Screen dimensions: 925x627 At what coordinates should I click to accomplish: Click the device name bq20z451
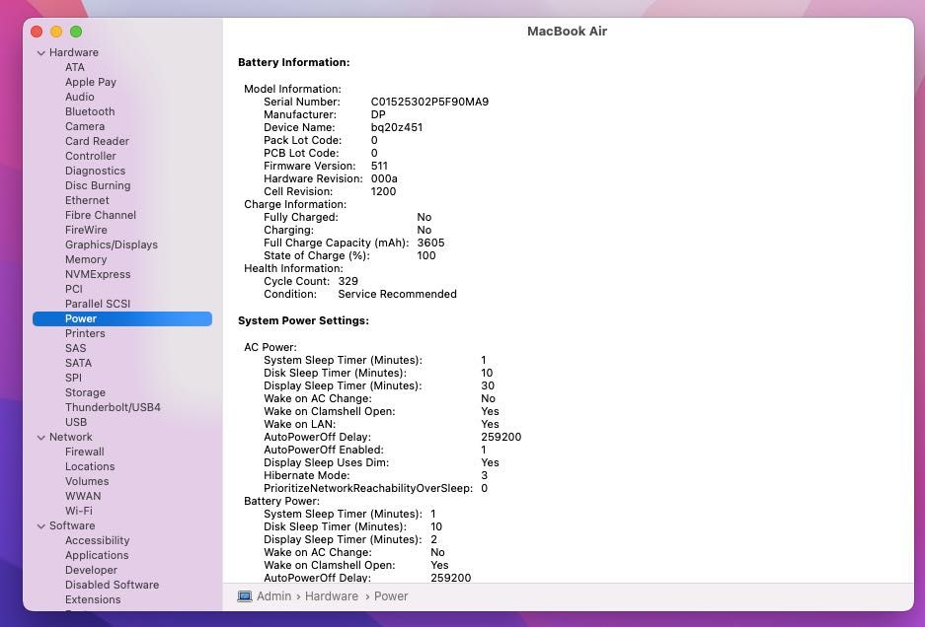click(x=397, y=127)
